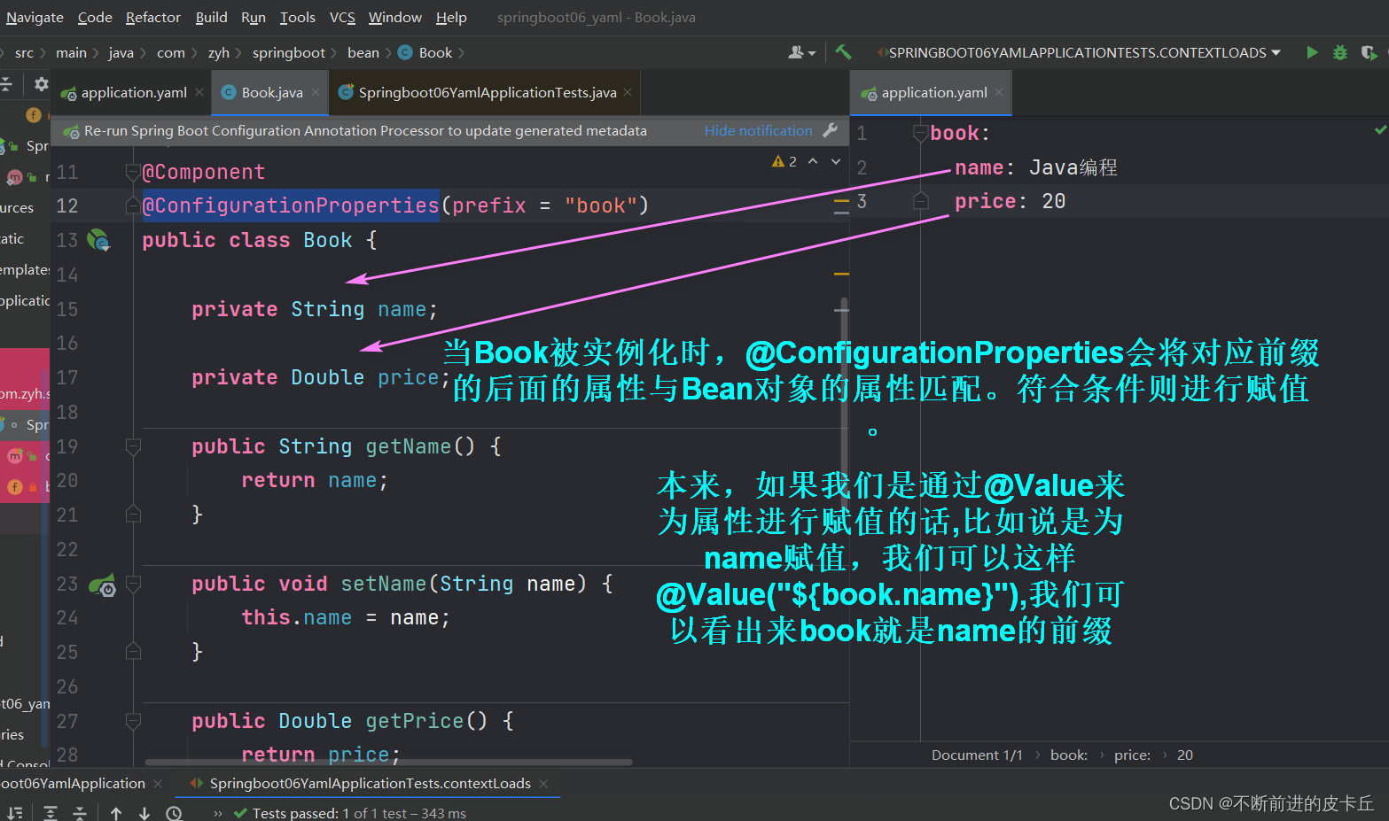The width and height of the screenshot is (1389, 821).
Task: Open the Navigate menu
Action: (35, 18)
